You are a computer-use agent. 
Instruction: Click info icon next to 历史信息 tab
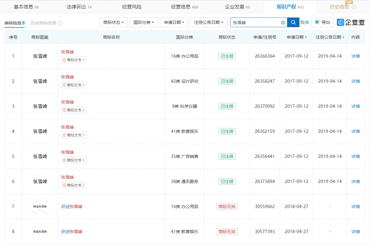coord(354,7)
